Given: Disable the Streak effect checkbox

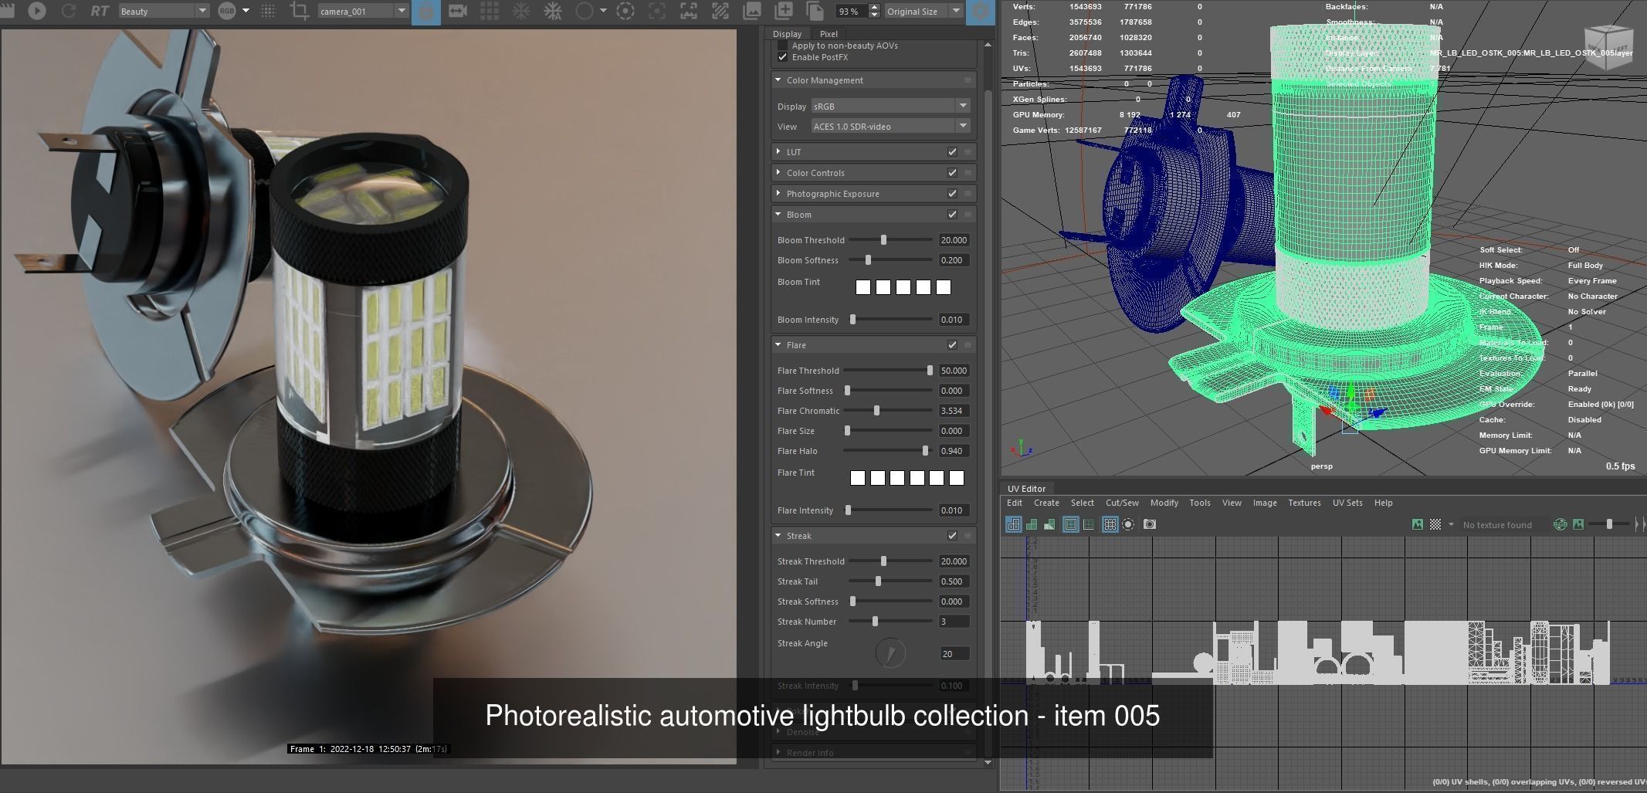Looking at the screenshot, I should click(952, 536).
